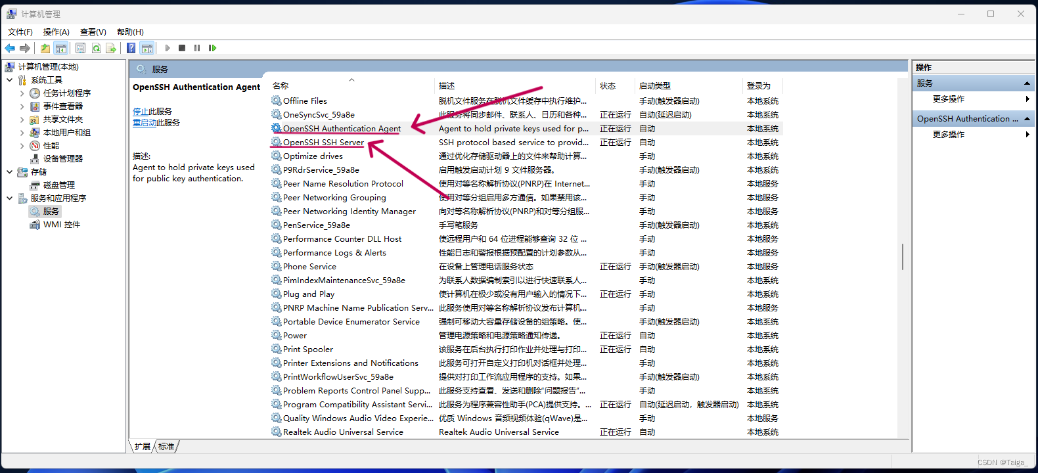Select the OpenSSH SSH Server service
This screenshot has width=1038, height=473.
[x=323, y=143]
